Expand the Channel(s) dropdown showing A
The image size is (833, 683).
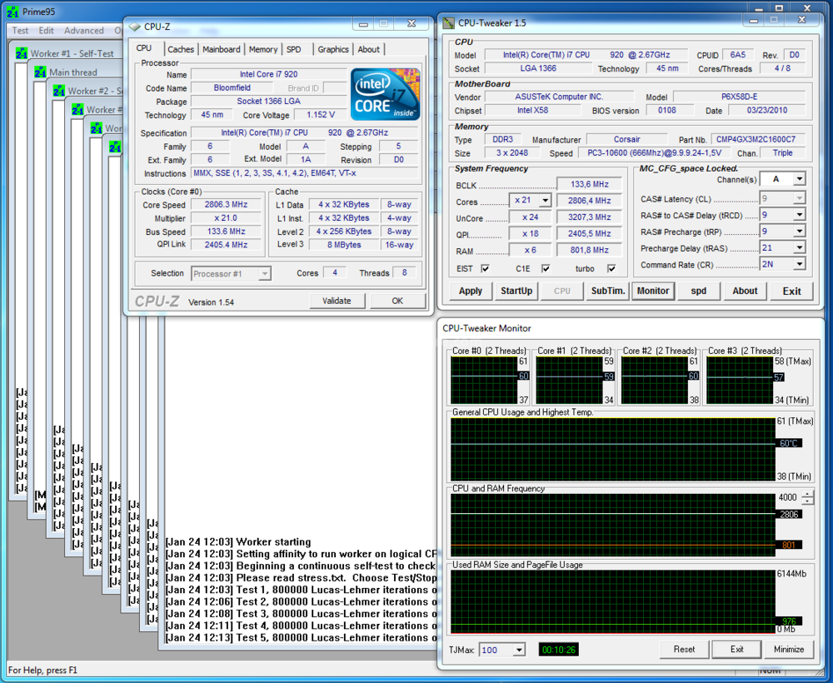click(x=800, y=179)
